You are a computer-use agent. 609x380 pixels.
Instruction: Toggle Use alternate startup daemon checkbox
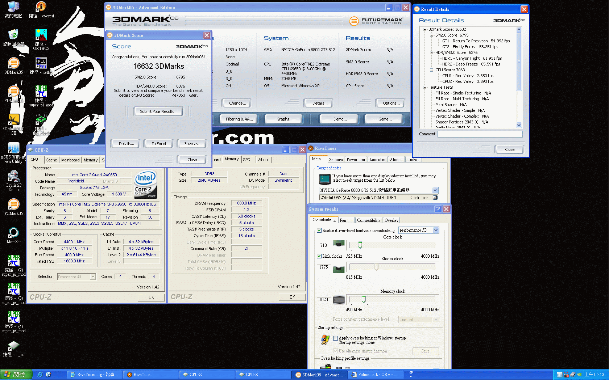(x=336, y=351)
